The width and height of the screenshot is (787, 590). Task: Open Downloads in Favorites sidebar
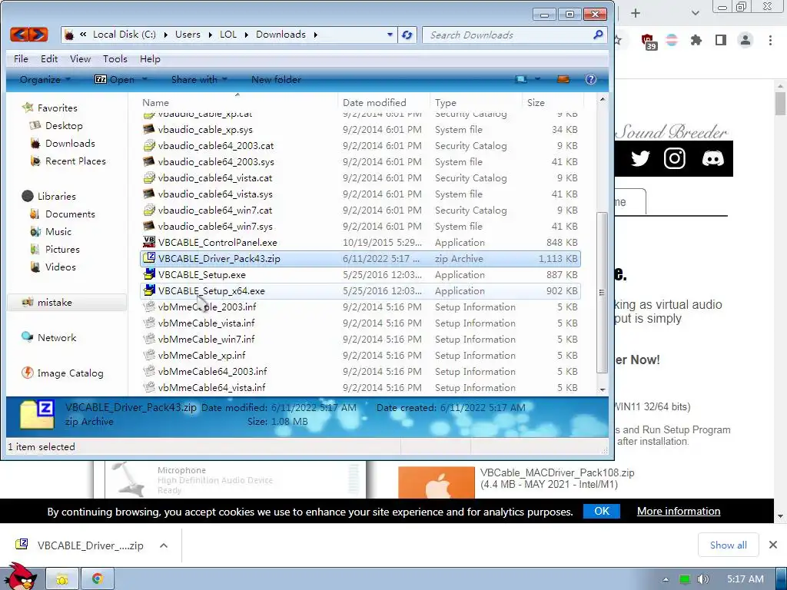[70, 143]
